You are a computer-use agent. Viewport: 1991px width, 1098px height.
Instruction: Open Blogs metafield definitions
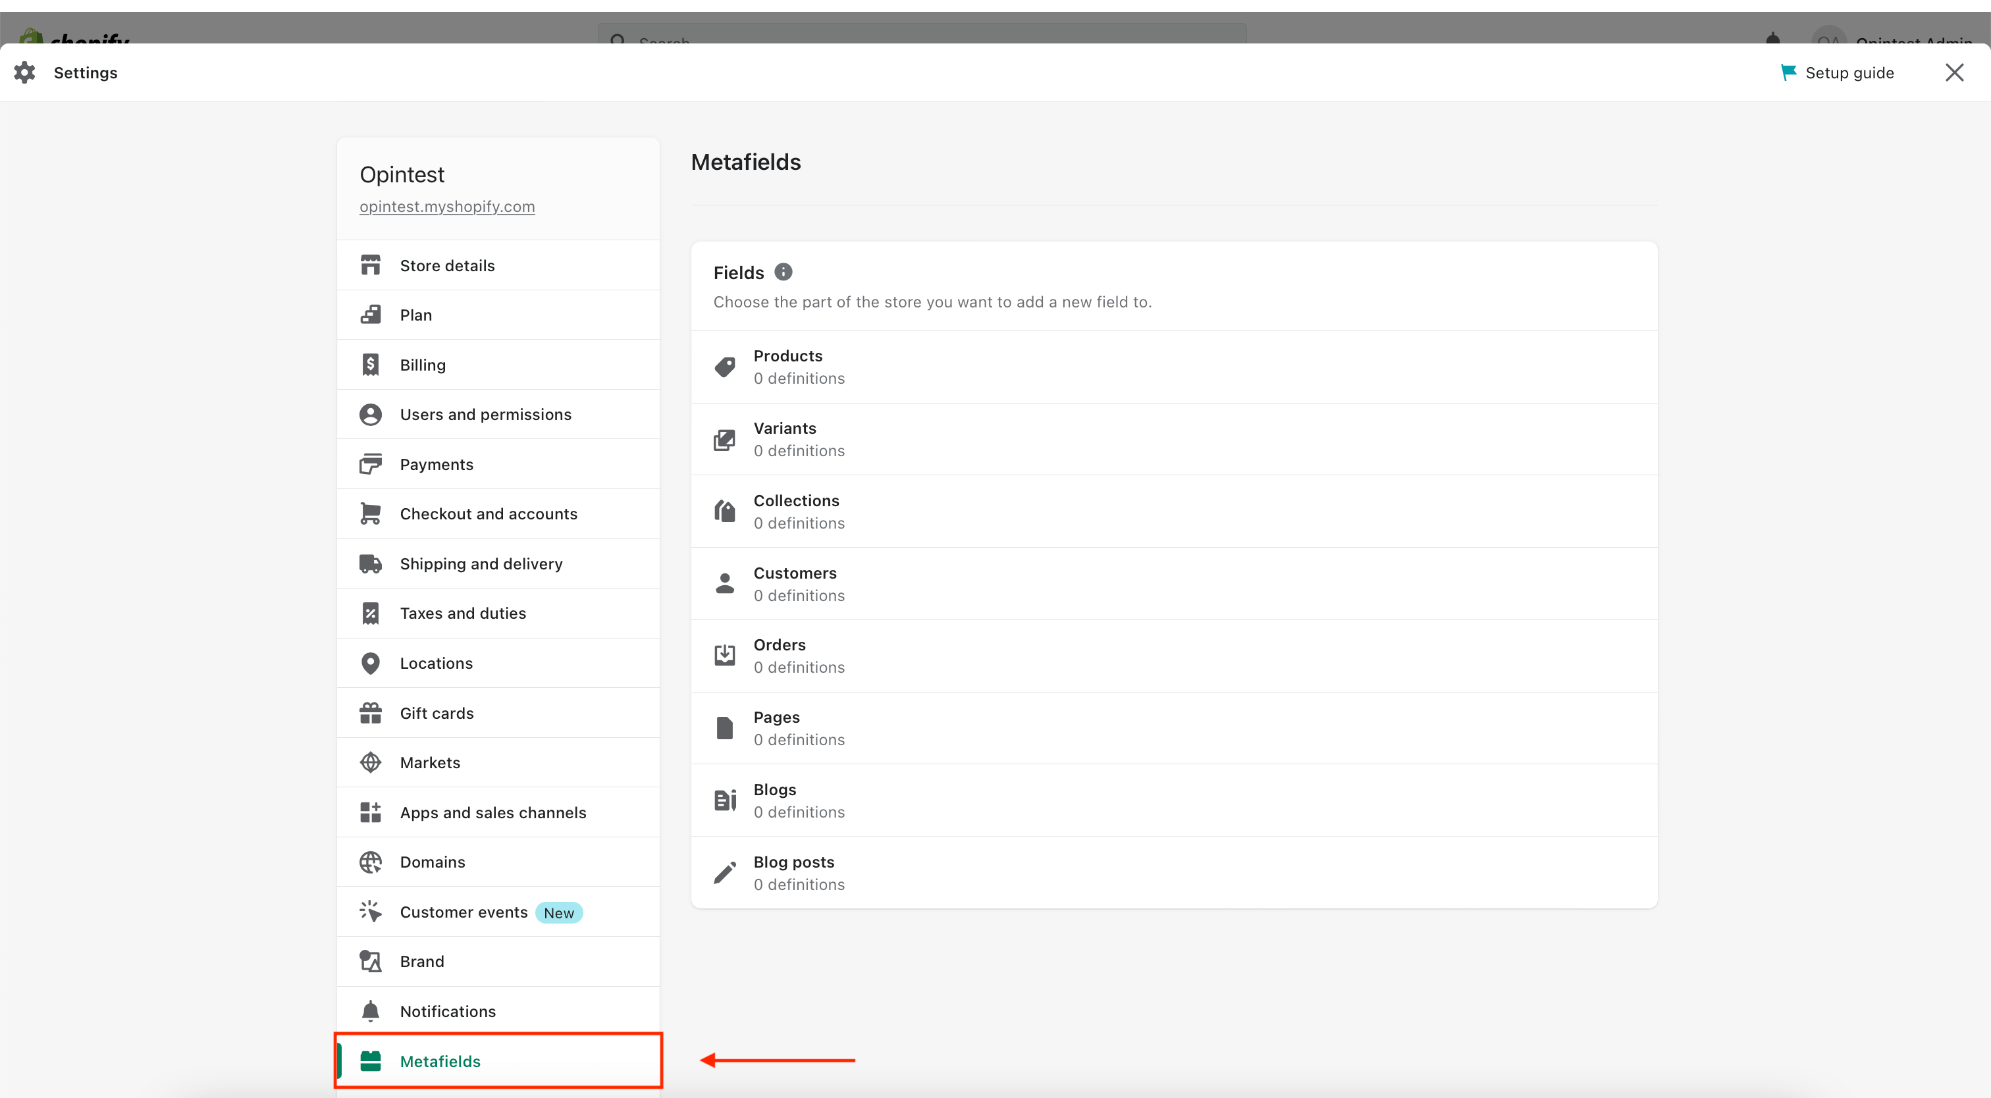tap(1173, 800)
